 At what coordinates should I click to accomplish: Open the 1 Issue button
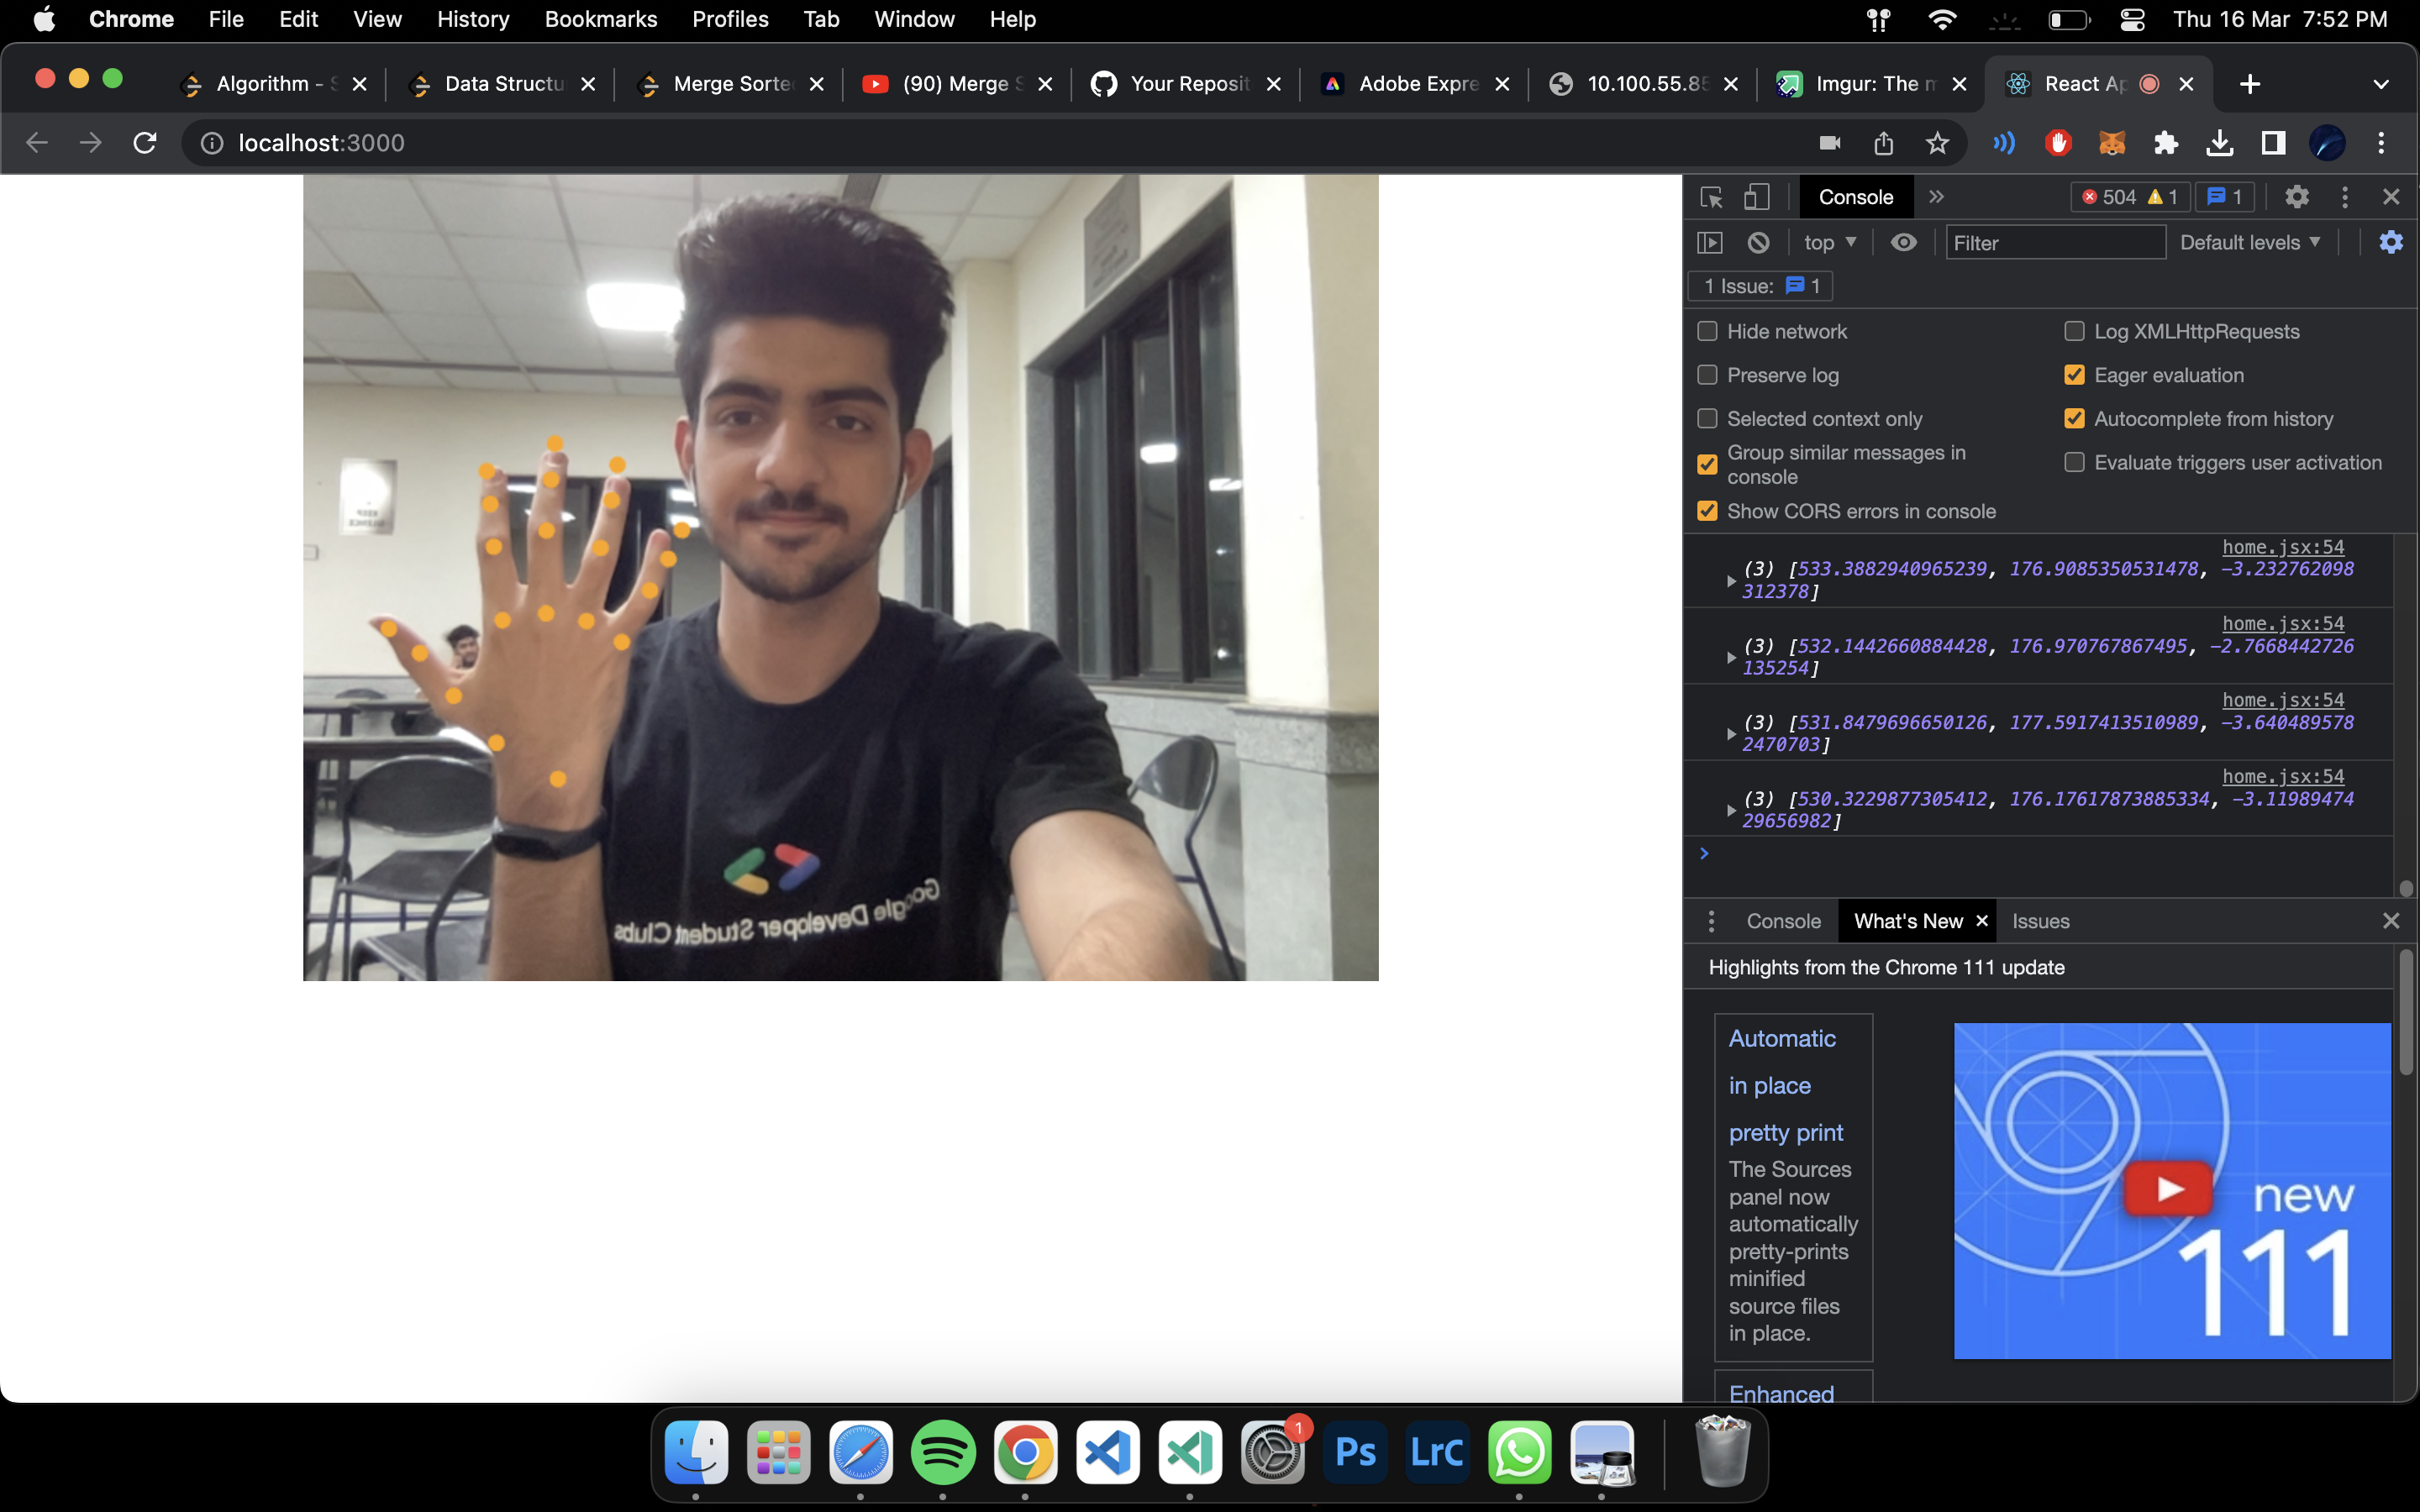pos(1760,287)
